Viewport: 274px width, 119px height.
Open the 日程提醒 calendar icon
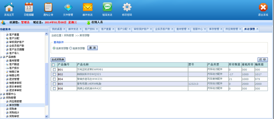(x=29, y=7)
